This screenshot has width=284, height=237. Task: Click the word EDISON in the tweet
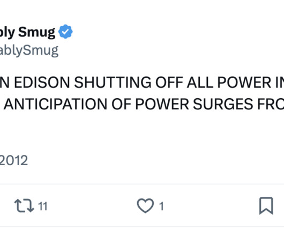coord(42,83)
